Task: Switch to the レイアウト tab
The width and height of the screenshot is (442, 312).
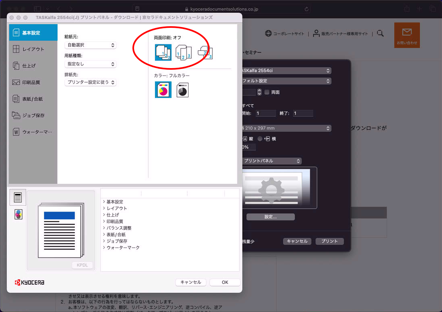Action: coord(33,49)
